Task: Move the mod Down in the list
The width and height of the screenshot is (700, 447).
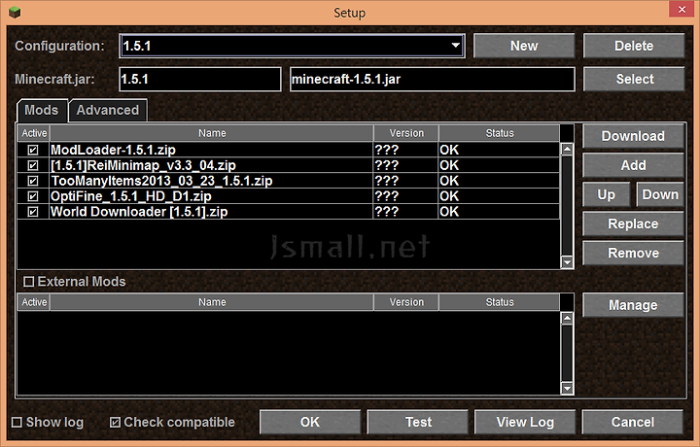Action: [x=660, y=194]
